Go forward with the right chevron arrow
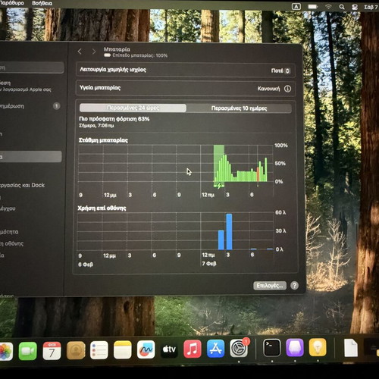This screenshot has height=379, width=379. [94, 52]
